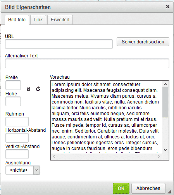The height and width of the screenshot is (195, 174).
Task: Click the Breite input box
Action: (13, 85)
